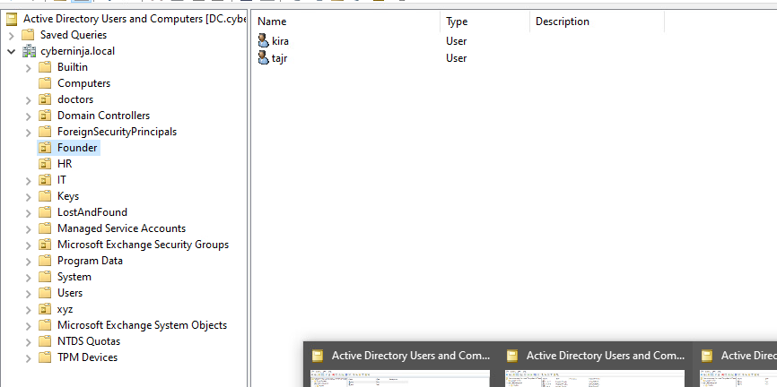Click the doctors OU icon
Screen dimensions: 777x387
tap(45, 99)
